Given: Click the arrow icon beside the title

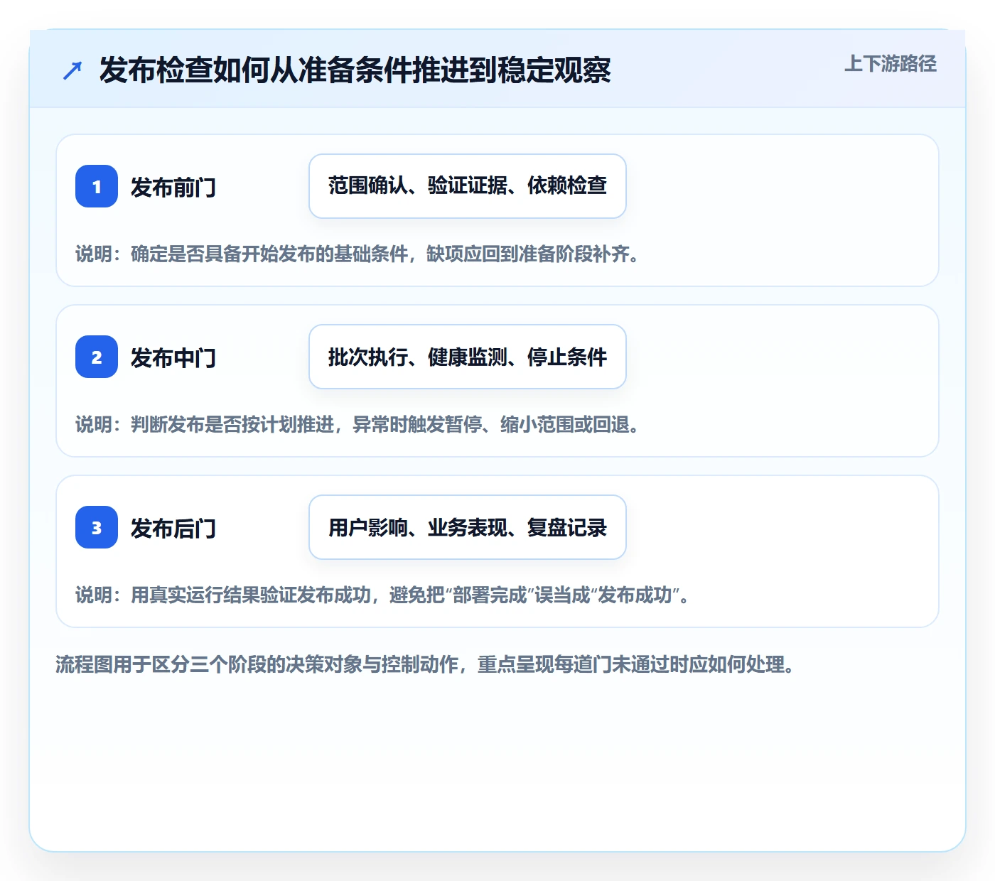Looking at the screenshot, I should click(x=72, y=70).
